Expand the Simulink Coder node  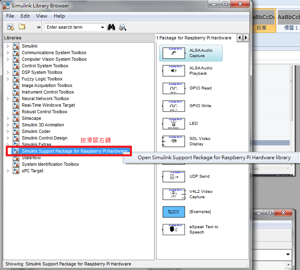click(x=8, y=131)
